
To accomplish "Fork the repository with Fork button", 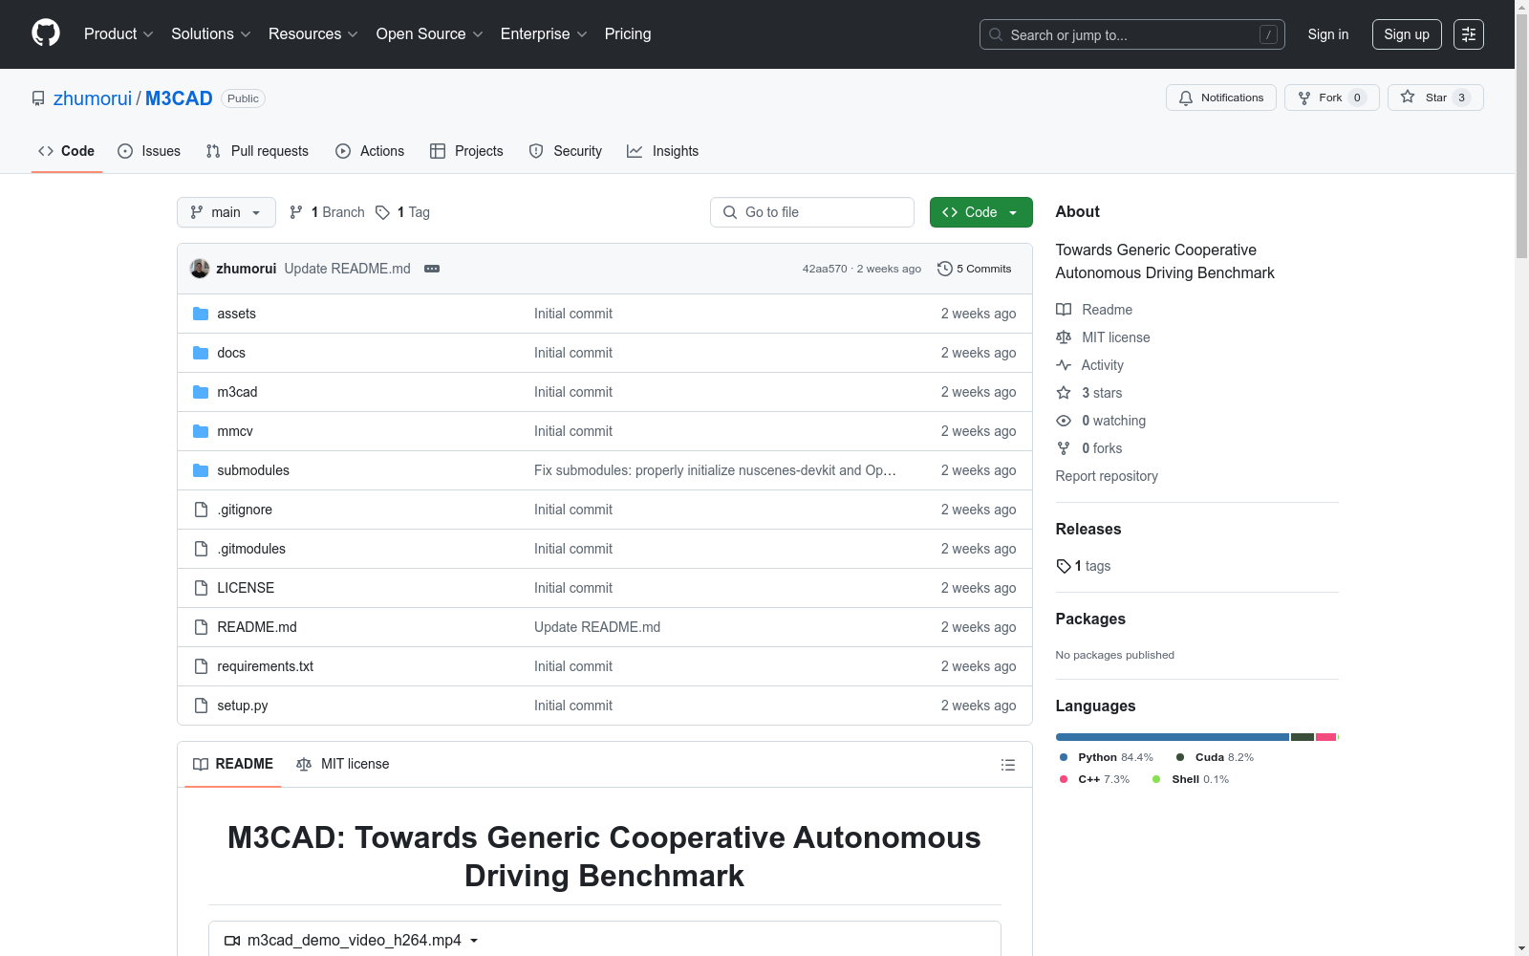I will tap(1332, 98).
